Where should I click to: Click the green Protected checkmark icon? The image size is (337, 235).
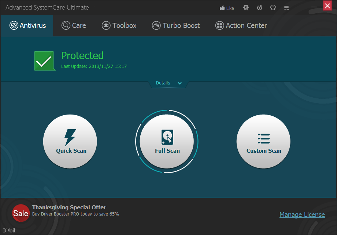(x=45, y=61)
